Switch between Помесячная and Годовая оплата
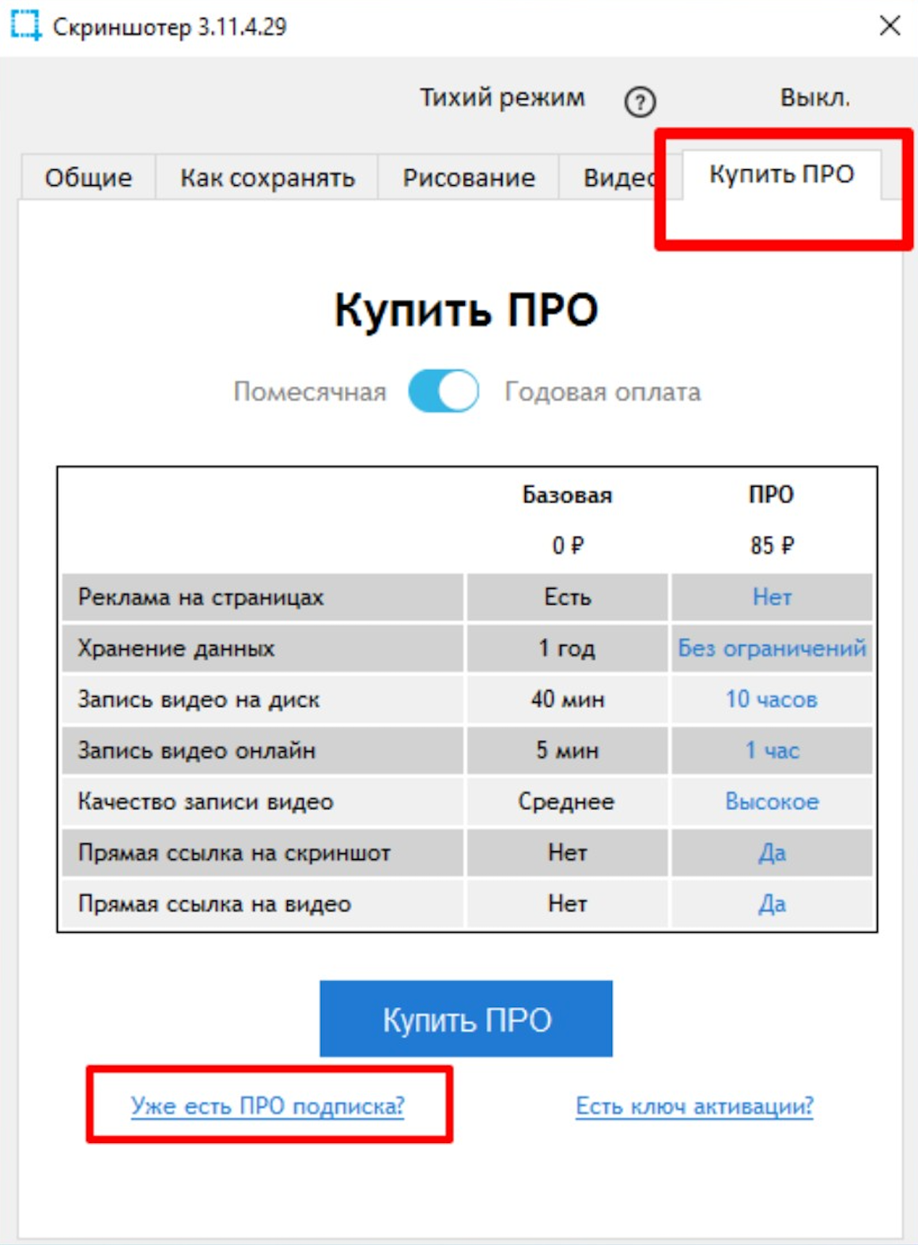Viewport: 918px width, 1245px height. (444, 391)
